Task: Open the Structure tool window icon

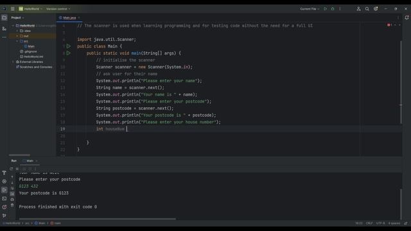Action: click(x=4, y=28)
